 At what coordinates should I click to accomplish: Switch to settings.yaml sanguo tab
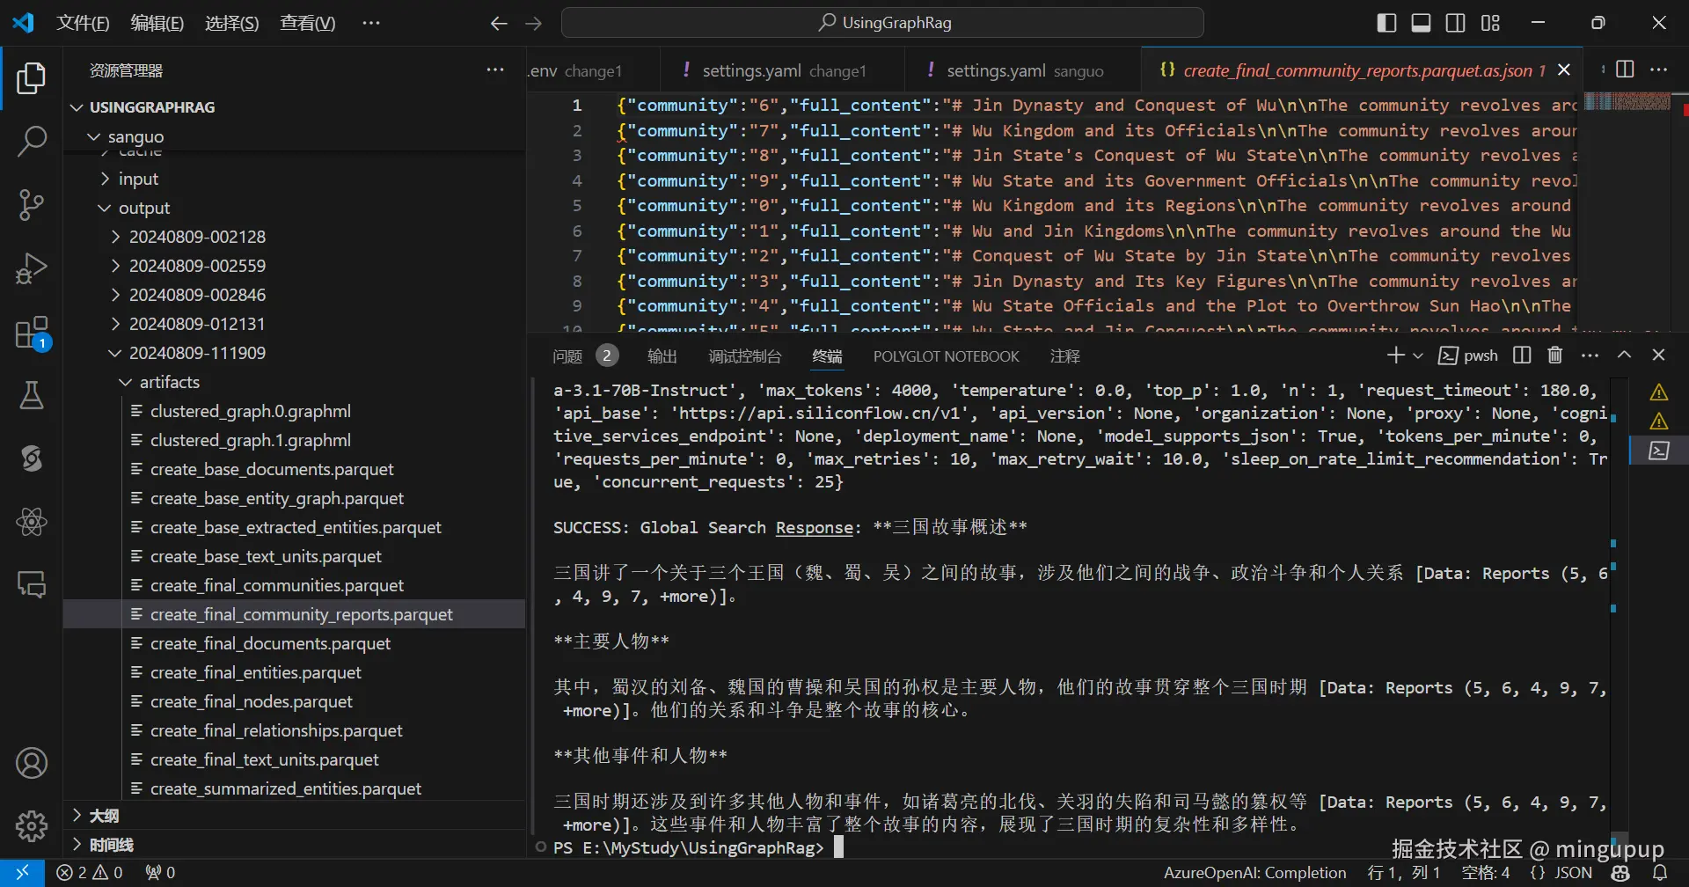pos(1024,70)
